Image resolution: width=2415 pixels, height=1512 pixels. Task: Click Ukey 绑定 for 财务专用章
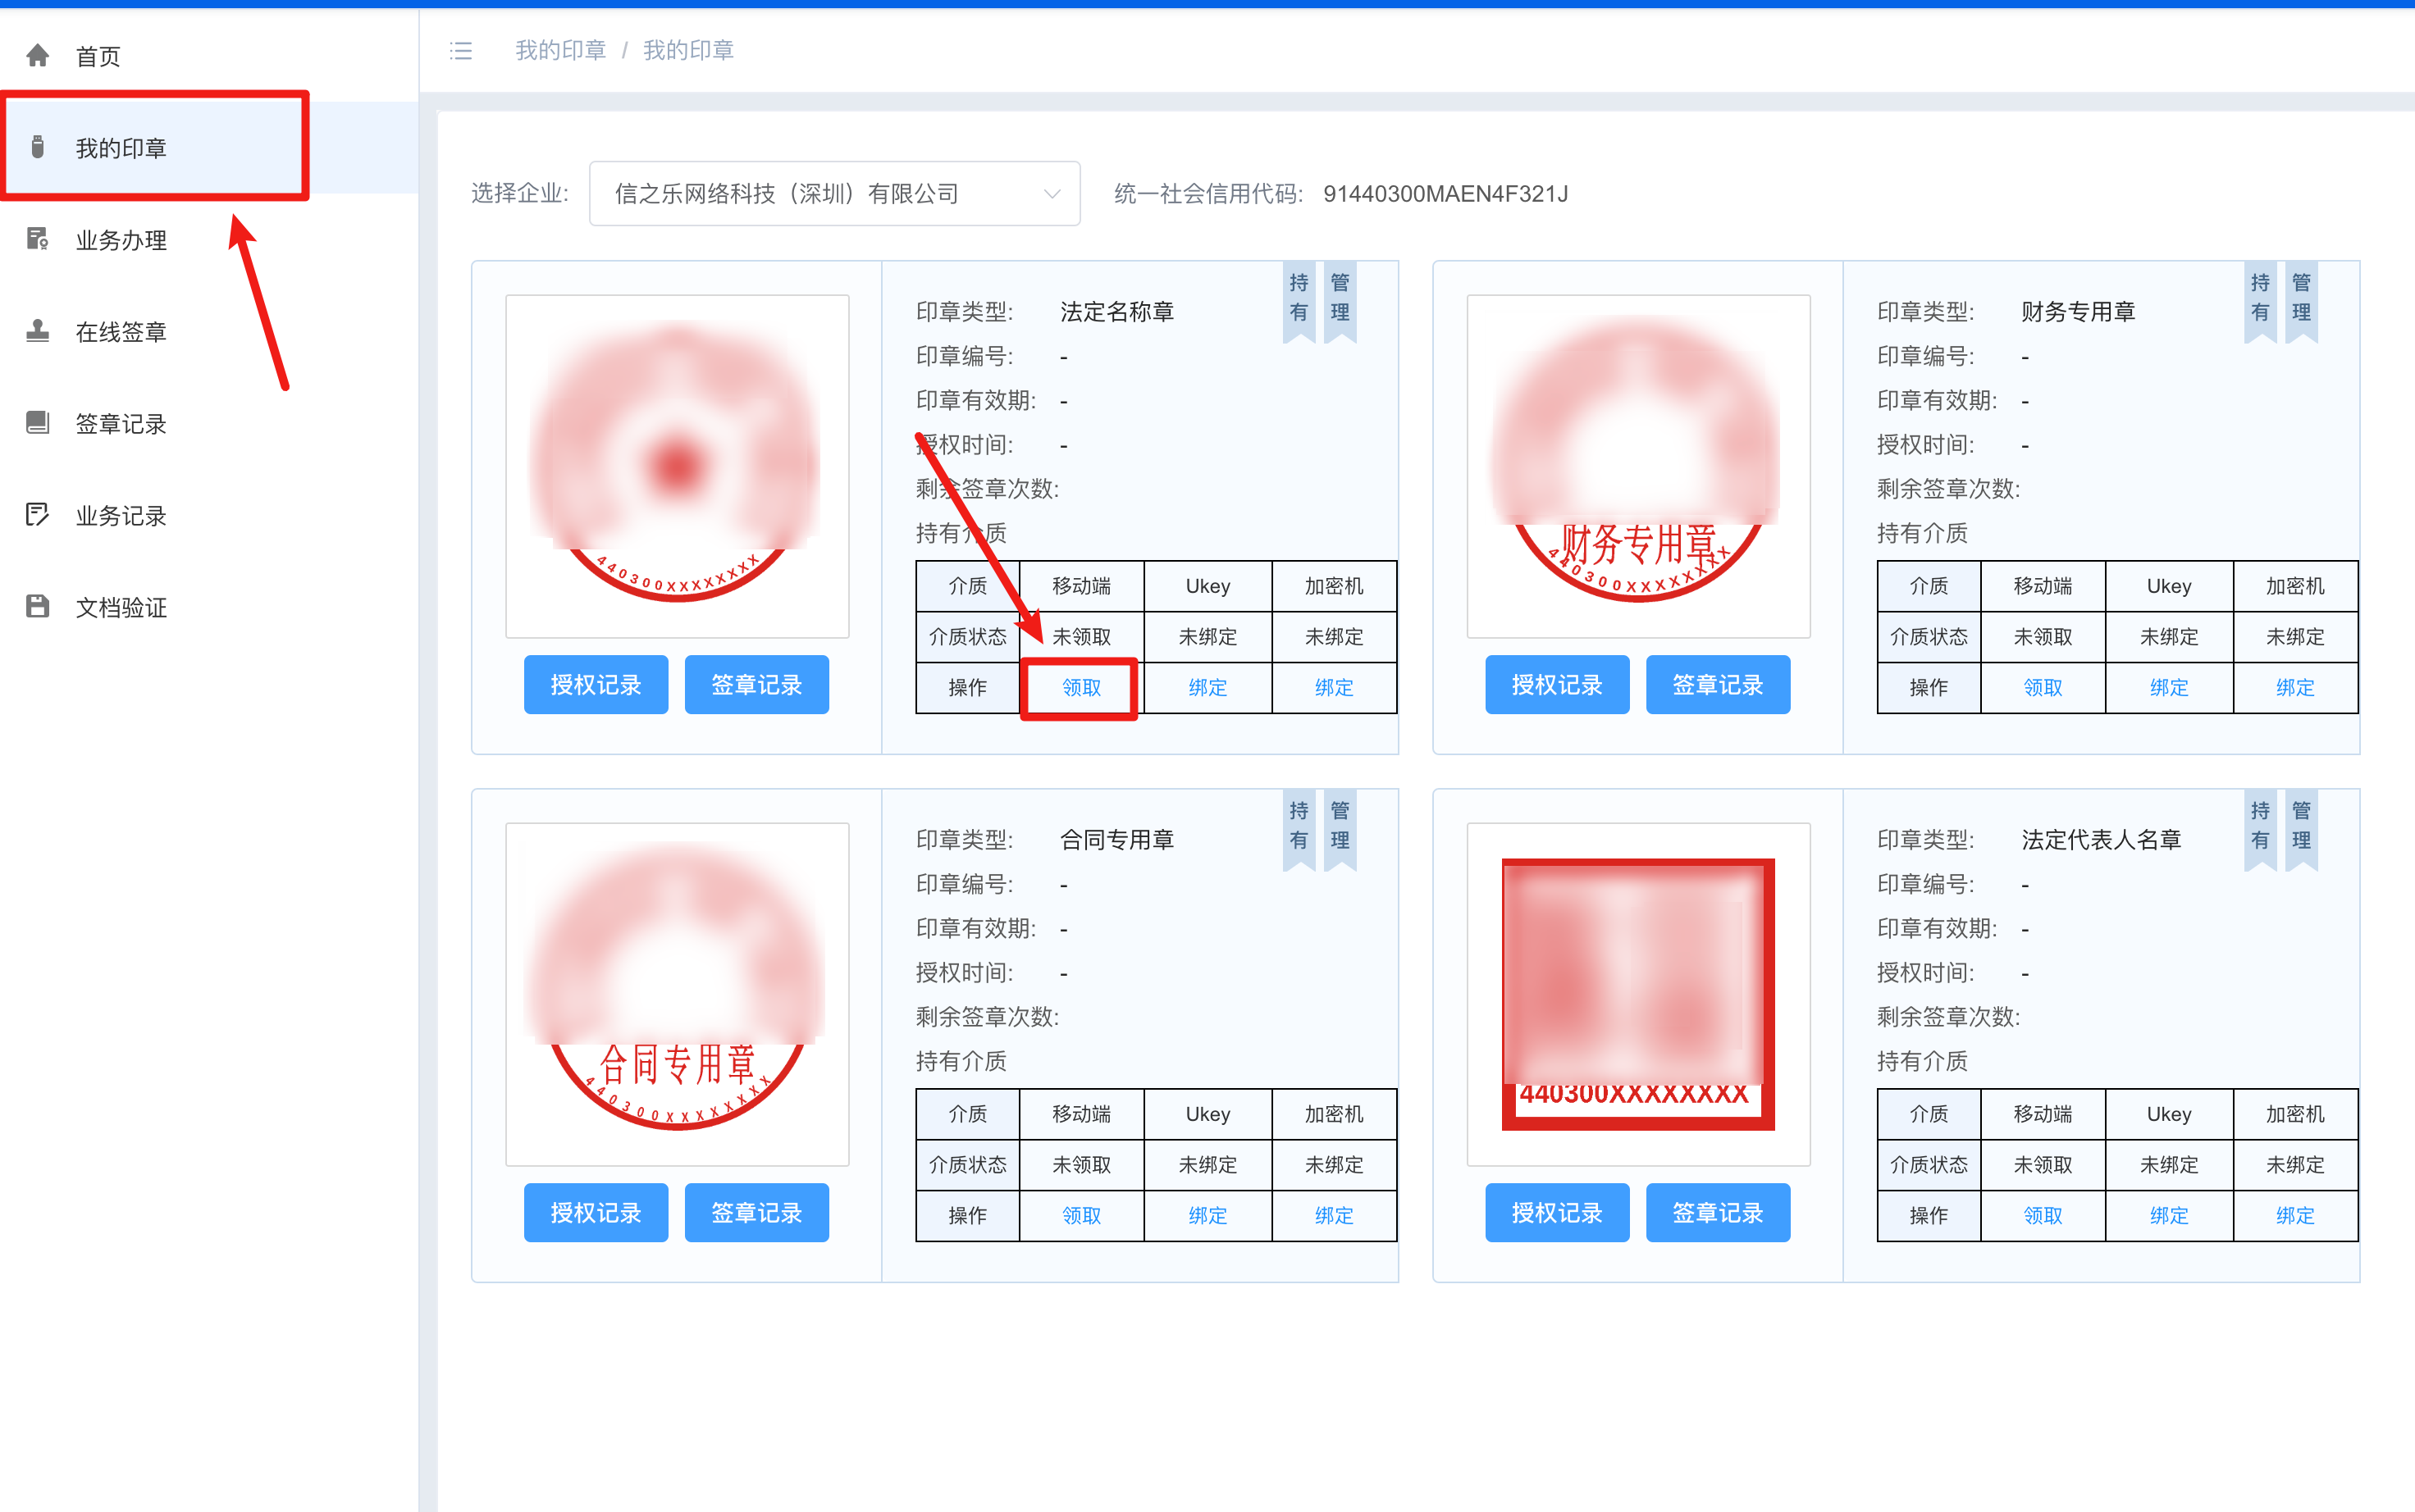click(2169, 688)
